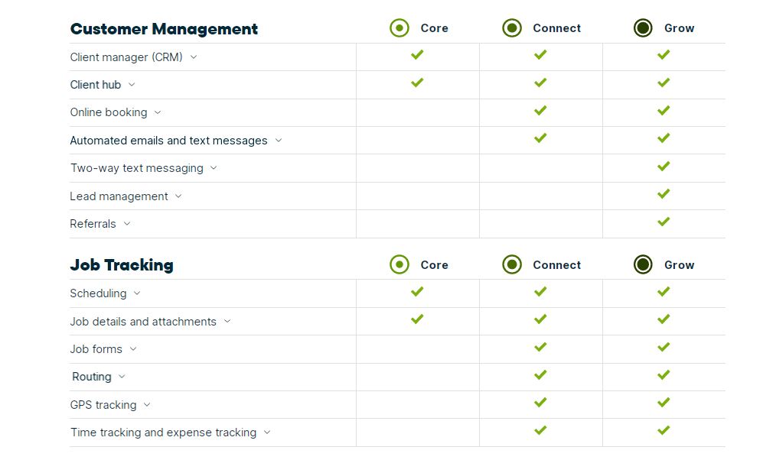This screenshot has height=460, width=763.
Task: Click the Core checkmark for Client manager (CRM)
Action: (417, 54)
